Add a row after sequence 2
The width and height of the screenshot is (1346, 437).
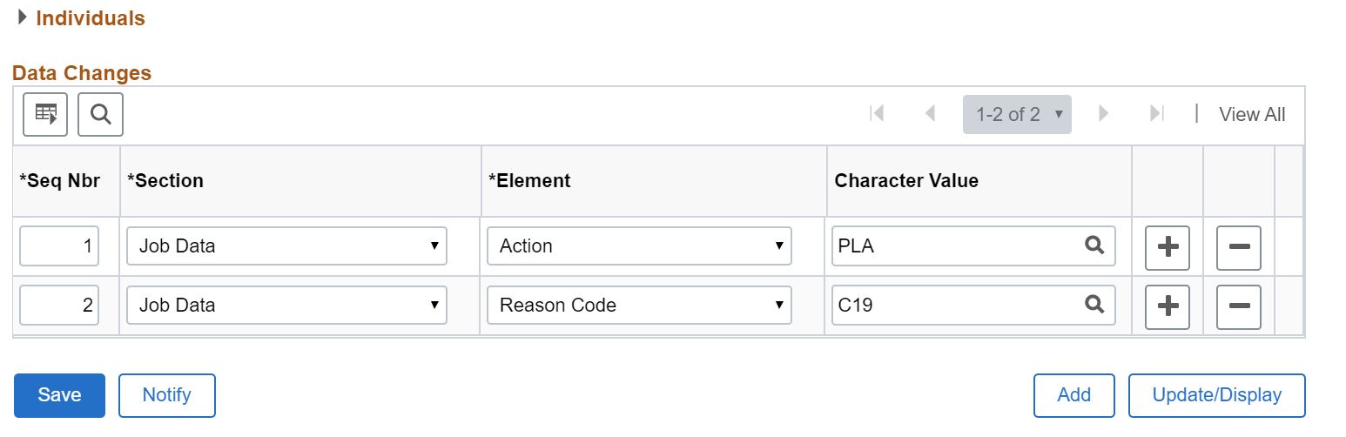1167,306
